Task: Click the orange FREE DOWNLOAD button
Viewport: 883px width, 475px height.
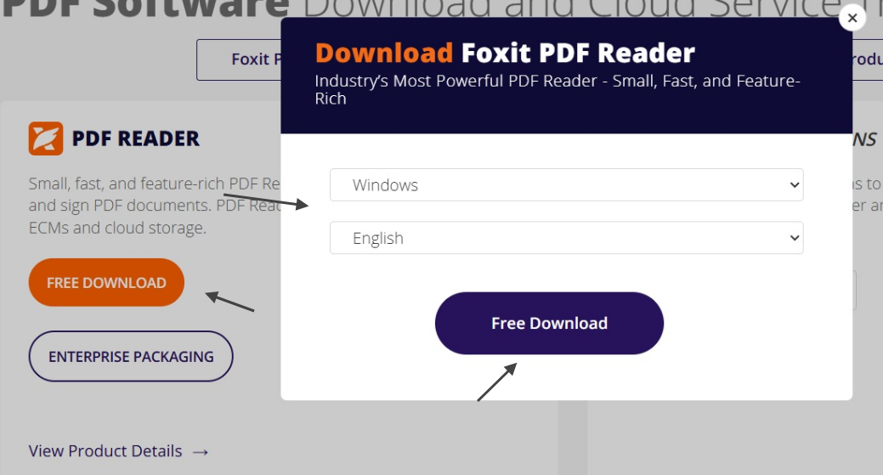Action: coord(106,282)
